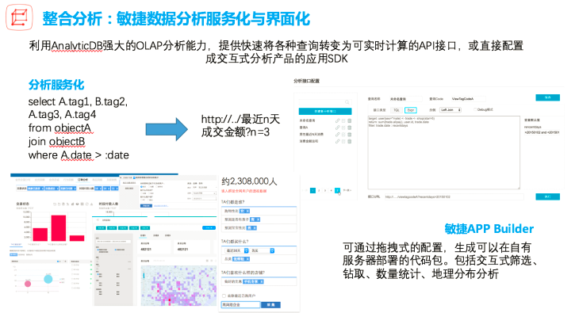
Task: Click the document icon for 查询A row
Action: coord(343,128)
